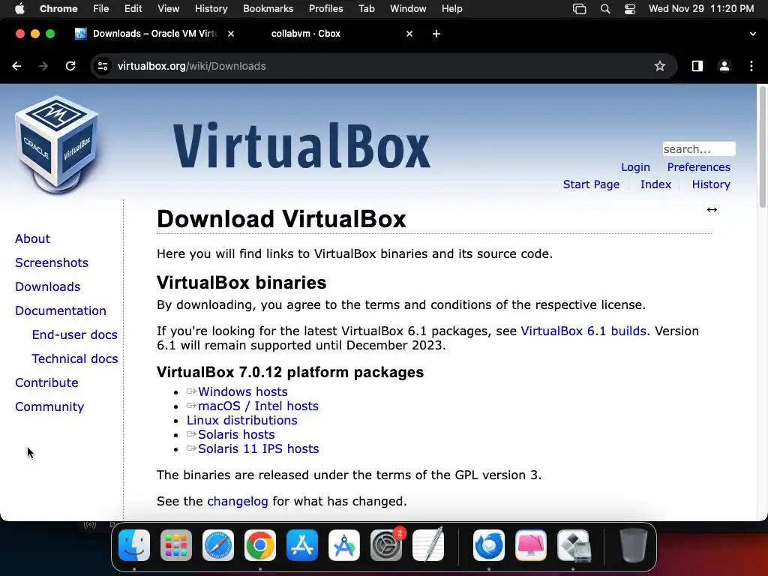768x576 pixels.
Task: Open Contribute in the sidebar
Action: coord(46,382)
